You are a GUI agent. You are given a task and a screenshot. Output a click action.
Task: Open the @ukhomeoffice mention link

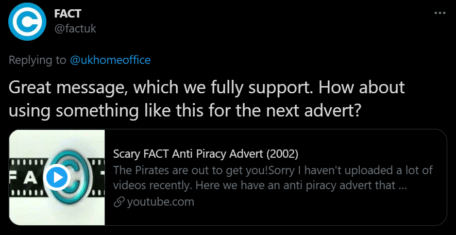pyautogui.click(x=110, y=60)
